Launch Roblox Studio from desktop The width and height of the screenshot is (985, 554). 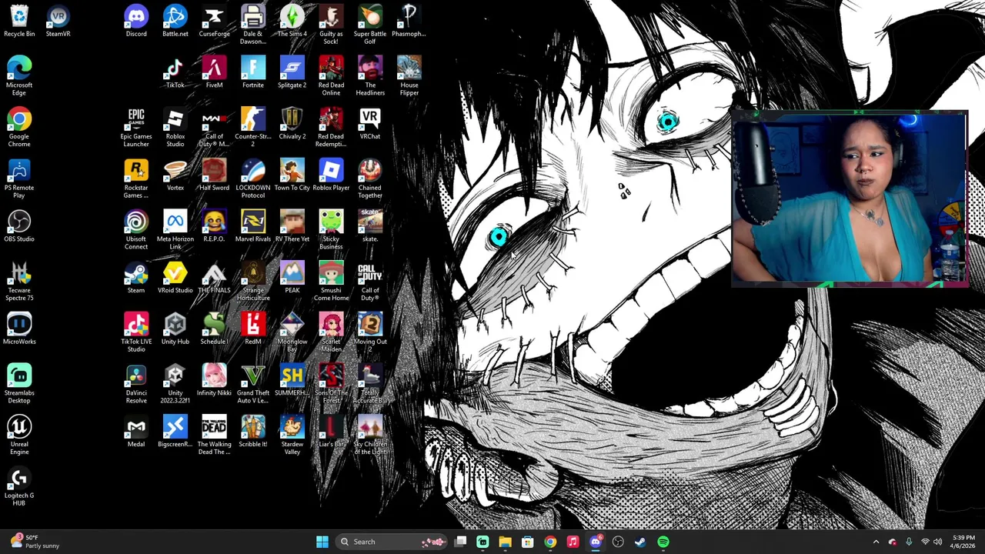pos(175,127)
